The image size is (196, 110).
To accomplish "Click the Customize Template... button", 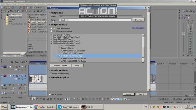I will pyautogui.click(x=61, y=66).
